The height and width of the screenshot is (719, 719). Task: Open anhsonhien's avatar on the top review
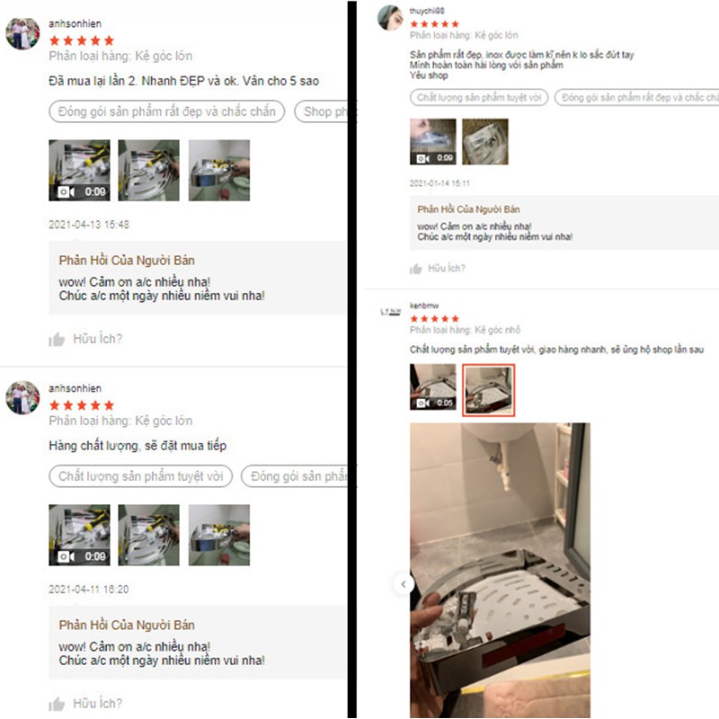click(22, 33)
